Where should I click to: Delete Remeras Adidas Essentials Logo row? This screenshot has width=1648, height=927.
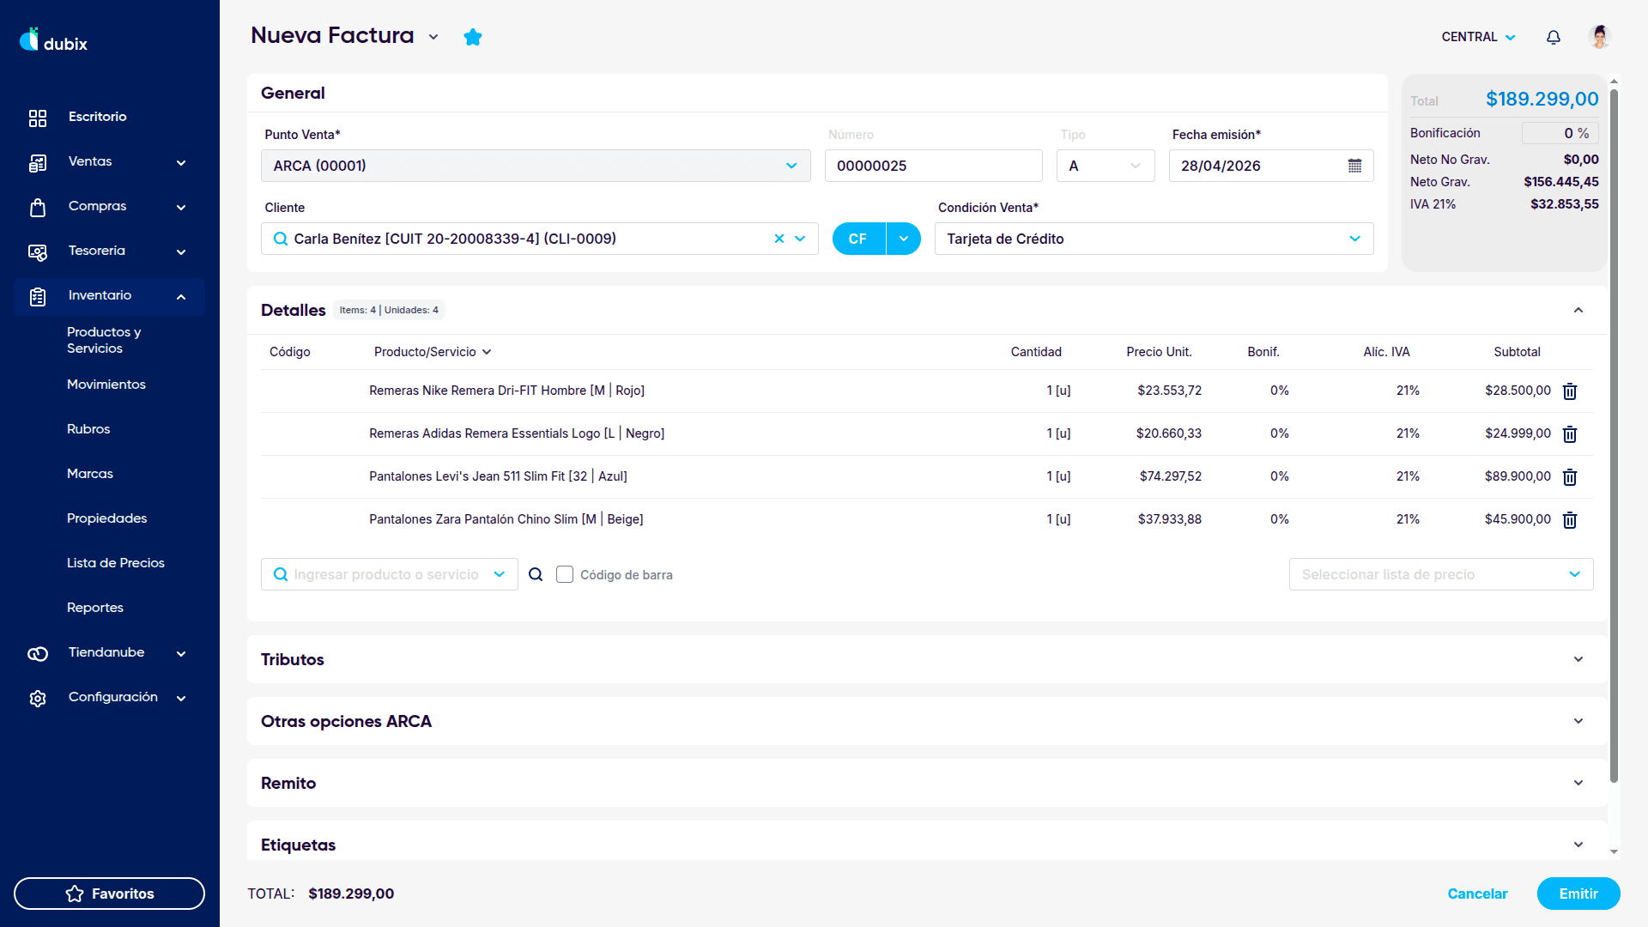click(x=1570, y=434)
